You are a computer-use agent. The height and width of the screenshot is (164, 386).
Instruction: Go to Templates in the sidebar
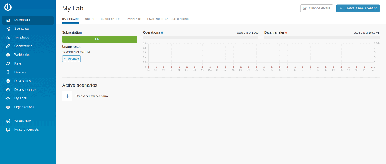[x=28, y=38]
